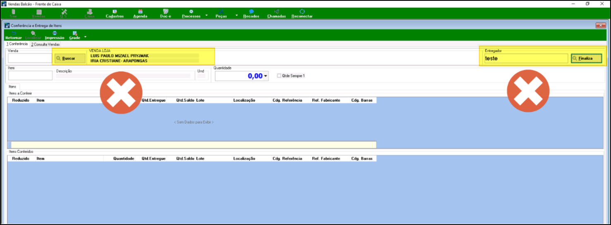611x225 pixels.
Task: Open the Quantidade 0,00 dropdown arrow
Action: [266, 76]
